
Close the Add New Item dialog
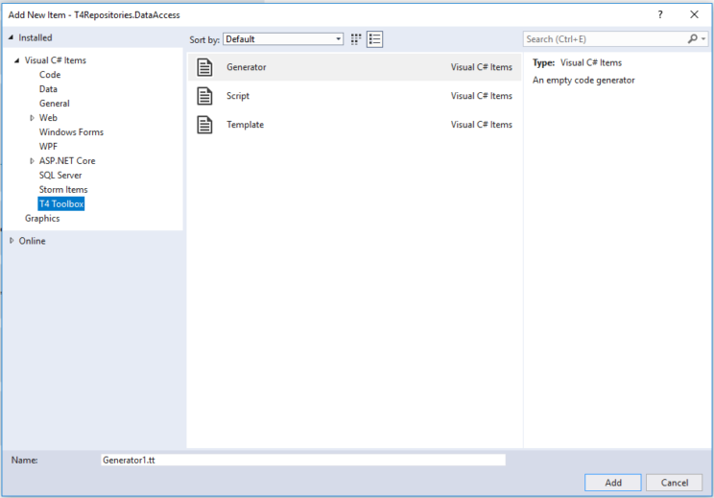pyautogui.click(x=694, y=14)
